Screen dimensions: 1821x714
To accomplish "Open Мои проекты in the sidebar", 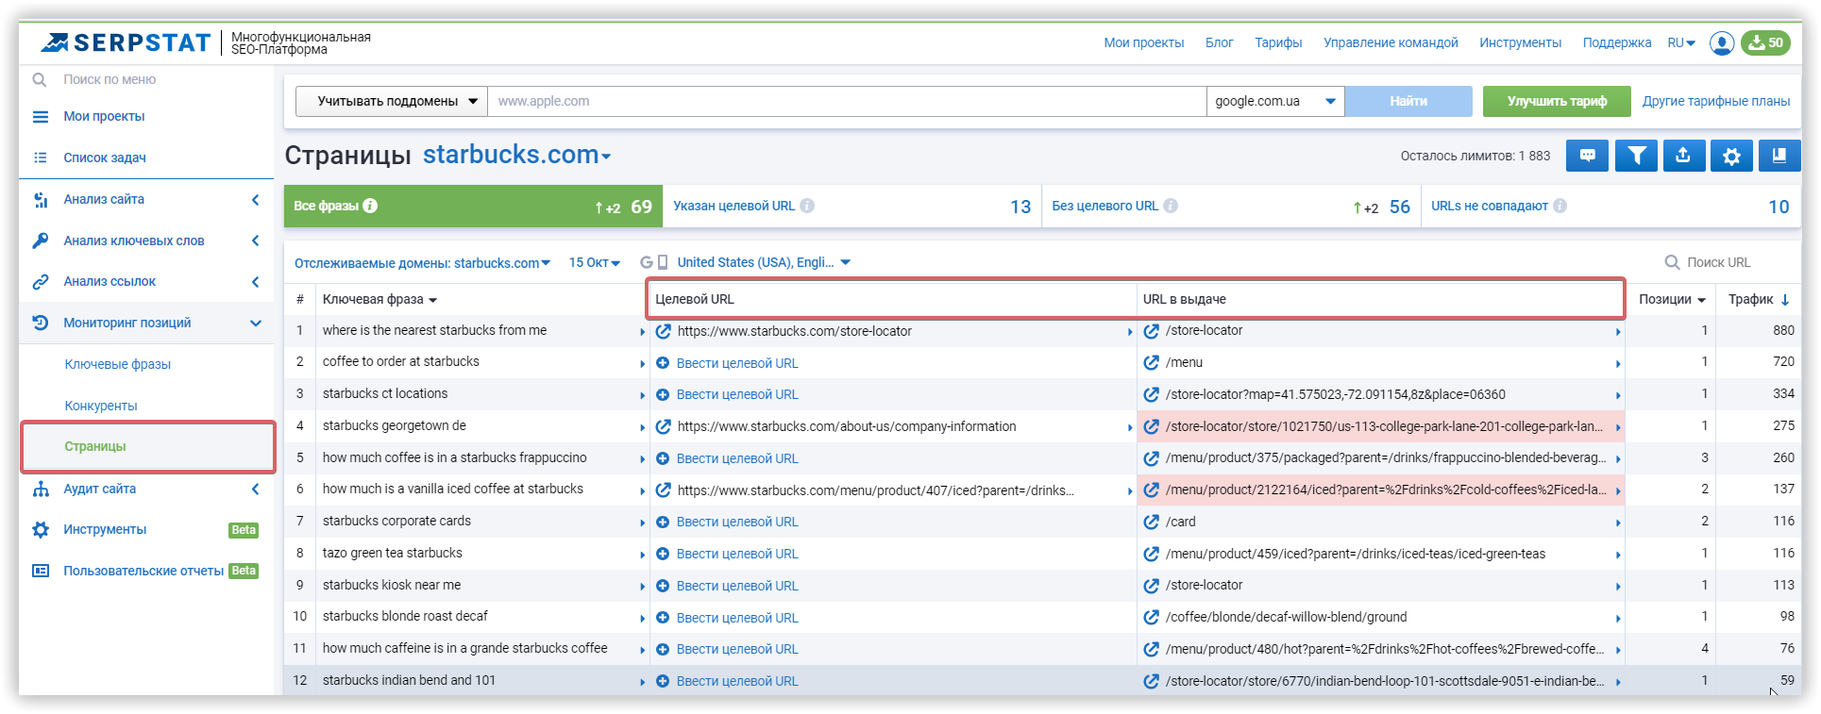I will click(104, 116).
